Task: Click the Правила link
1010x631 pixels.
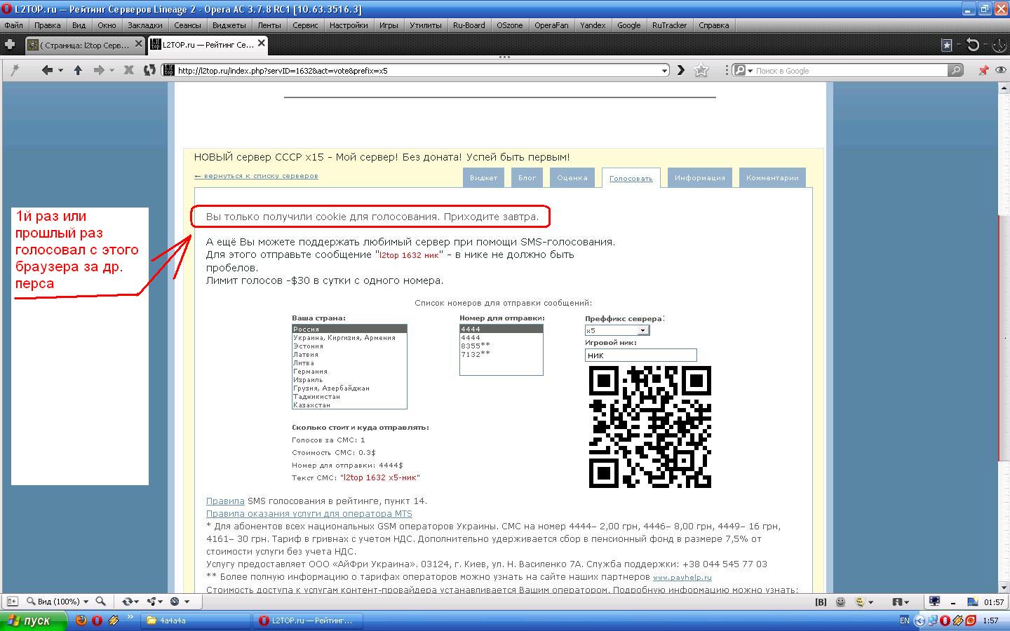Action: [225, 501]
